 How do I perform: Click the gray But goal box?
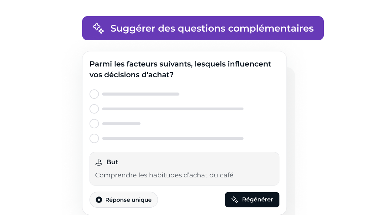pyautogui.click(x=184, y=169)
